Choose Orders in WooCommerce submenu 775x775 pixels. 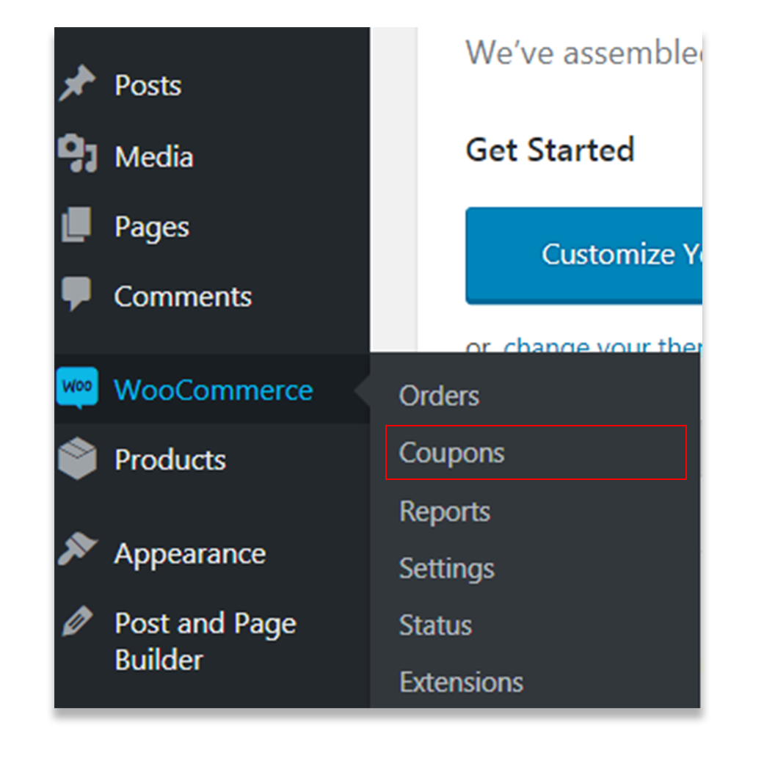[439, 396]
